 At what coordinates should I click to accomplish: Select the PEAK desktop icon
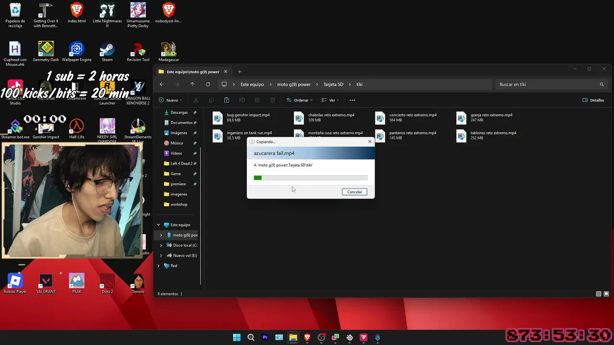[x=77, y=284]
